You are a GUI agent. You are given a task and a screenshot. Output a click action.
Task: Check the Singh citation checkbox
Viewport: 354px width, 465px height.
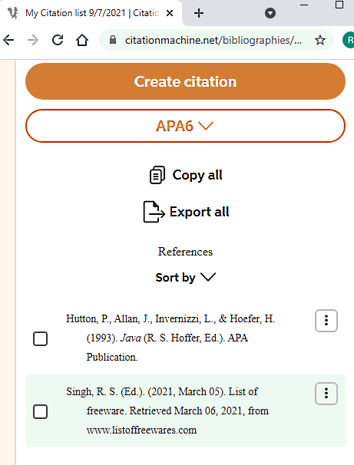click(41, 411)
